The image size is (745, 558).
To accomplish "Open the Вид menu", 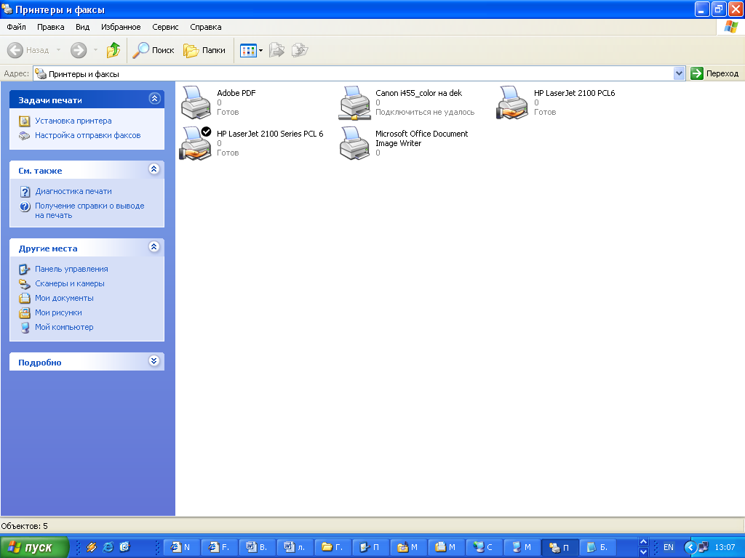I will (x=83, y=27).
